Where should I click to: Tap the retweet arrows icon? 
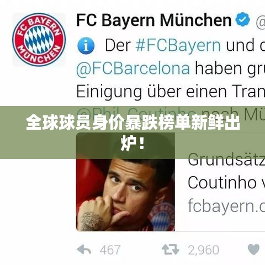coord(171,250)
